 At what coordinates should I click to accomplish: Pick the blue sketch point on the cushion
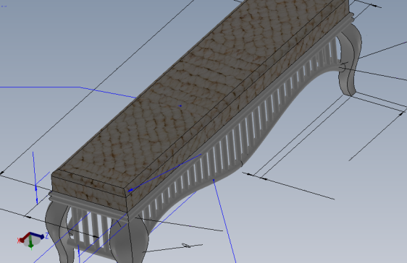[x=180, y=105]
